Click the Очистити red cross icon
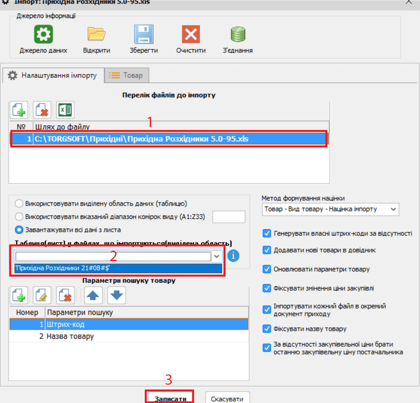The image size is (420, 403). tap(191, 34)
